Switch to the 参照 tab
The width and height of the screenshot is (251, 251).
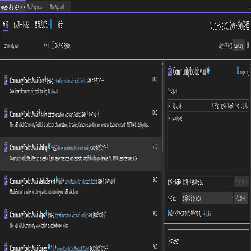click(5, 25)
